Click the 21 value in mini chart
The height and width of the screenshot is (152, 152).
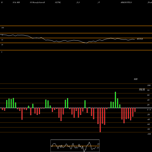point(98,148)
